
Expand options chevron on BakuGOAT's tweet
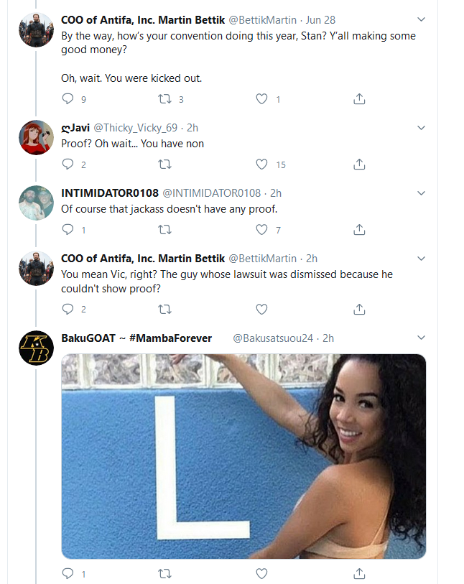[421, 338]
